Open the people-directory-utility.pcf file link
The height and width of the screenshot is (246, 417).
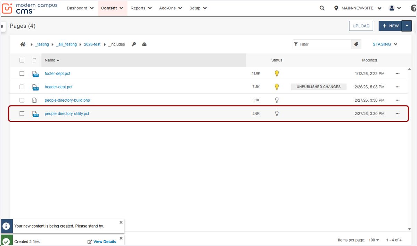(x=67, y=113)
